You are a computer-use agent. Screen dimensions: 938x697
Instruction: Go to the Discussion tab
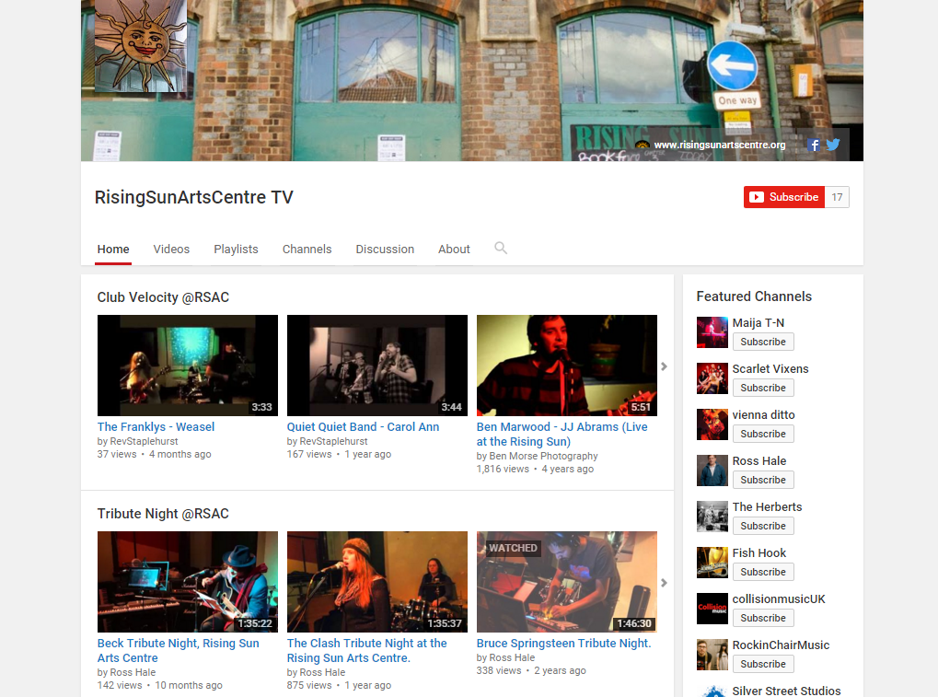[385, 249]
